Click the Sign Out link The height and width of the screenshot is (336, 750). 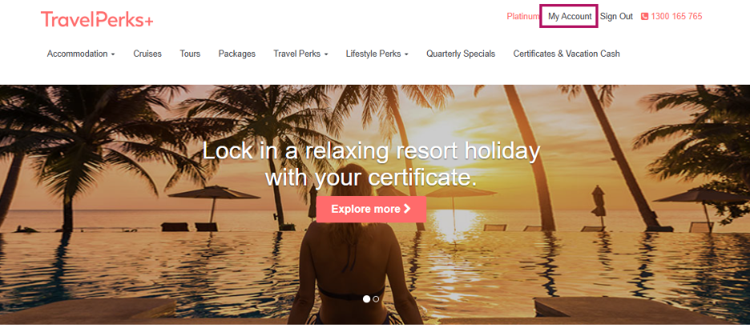[616, 16]
